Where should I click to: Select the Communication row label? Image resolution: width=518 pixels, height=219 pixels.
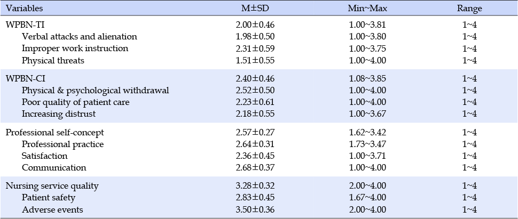[x=54, y=167]
